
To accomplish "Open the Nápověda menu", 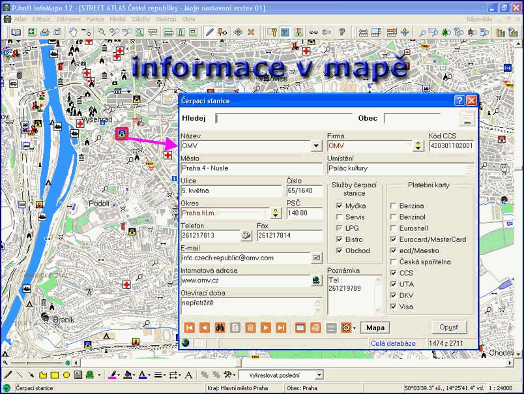I will [x=479, y=20].
